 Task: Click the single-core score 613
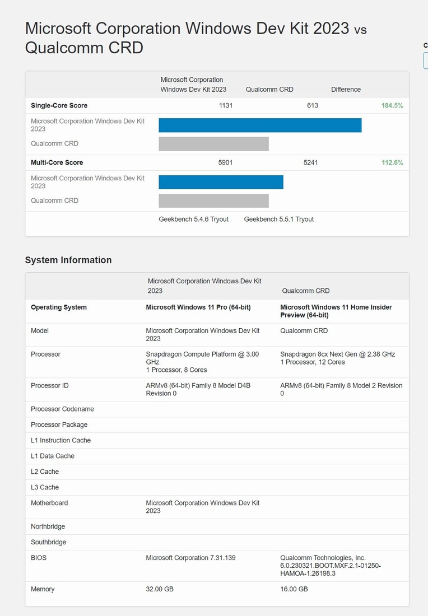pyautogui.click(x=313, y=105)
